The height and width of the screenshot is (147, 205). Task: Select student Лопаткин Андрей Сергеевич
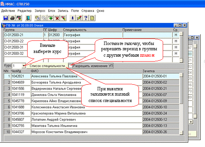pos(86,119)
